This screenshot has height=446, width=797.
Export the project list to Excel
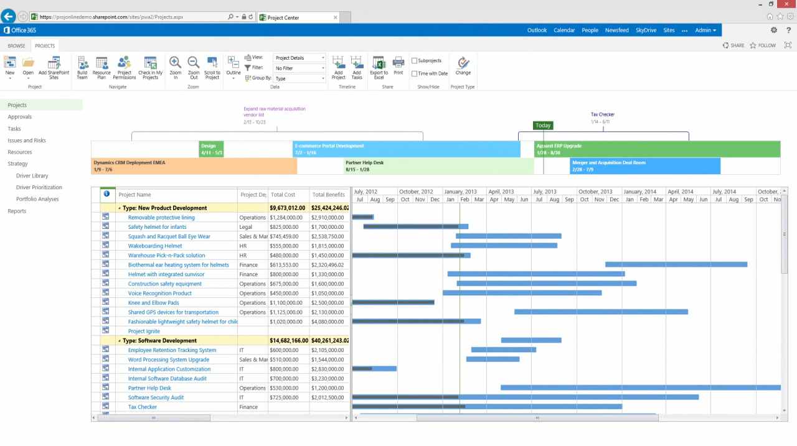(x=379, y=67)
